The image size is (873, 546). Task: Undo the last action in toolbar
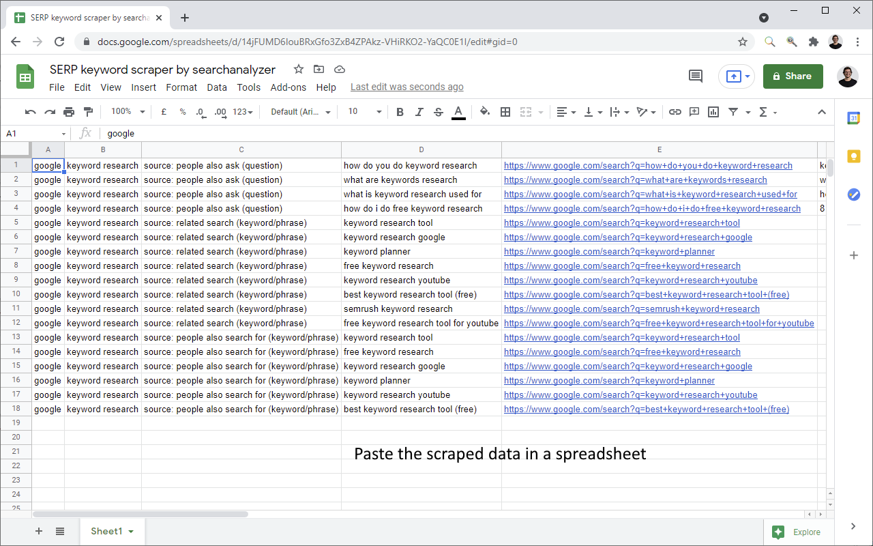[x=30, y=112]
